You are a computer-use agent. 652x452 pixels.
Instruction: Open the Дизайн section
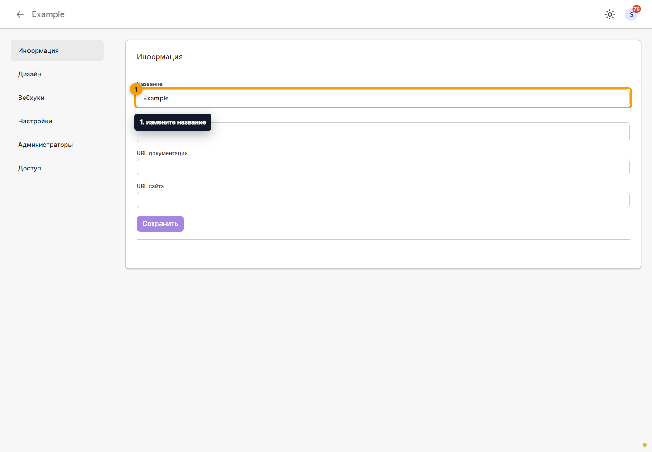tap(57, 74)
